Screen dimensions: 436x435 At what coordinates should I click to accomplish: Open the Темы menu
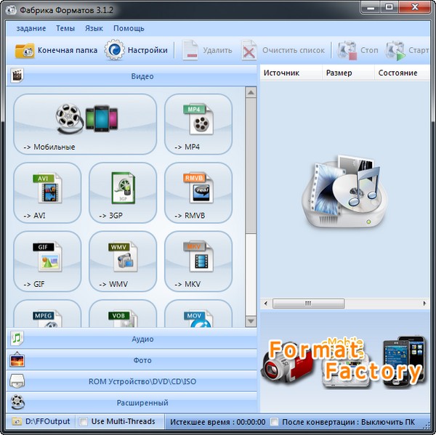pos(65,28)
